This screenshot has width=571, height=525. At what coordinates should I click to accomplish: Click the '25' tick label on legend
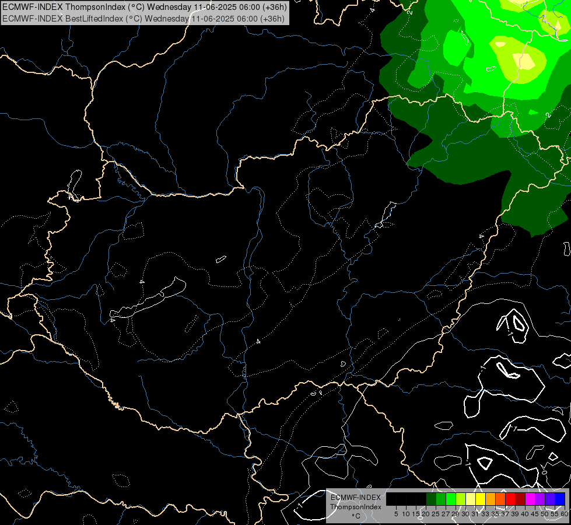pos(436,514)
